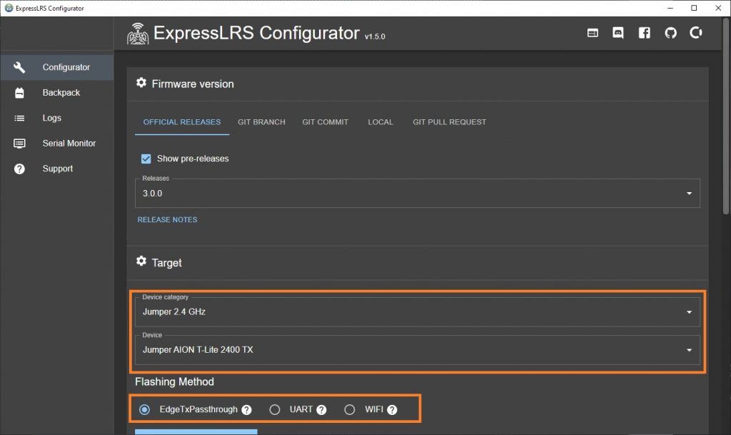Open the Facebook icon in the header
Image resolution: width=731 pixels, height=435 pixels.
645,33
